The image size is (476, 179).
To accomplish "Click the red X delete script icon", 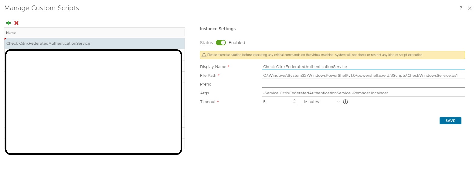I will tap(16, 23).
